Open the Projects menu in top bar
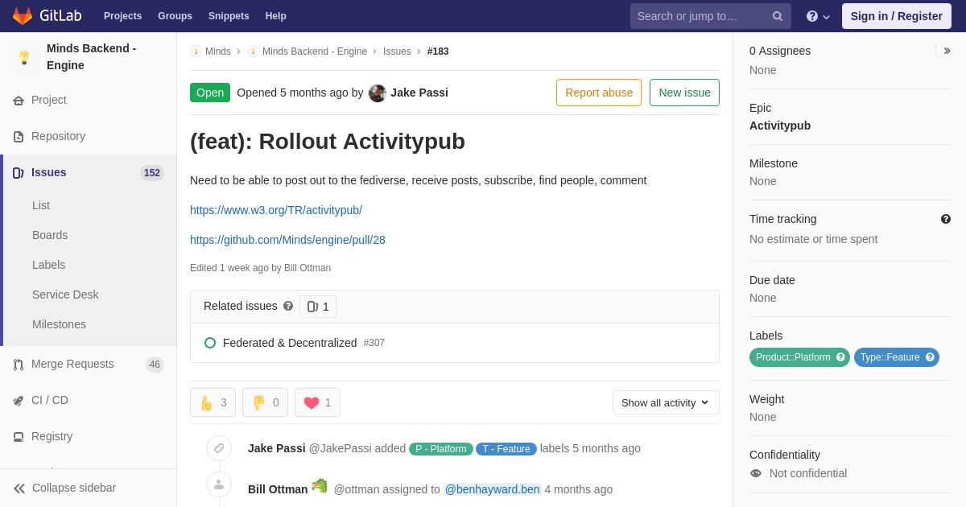 [123, 16]
